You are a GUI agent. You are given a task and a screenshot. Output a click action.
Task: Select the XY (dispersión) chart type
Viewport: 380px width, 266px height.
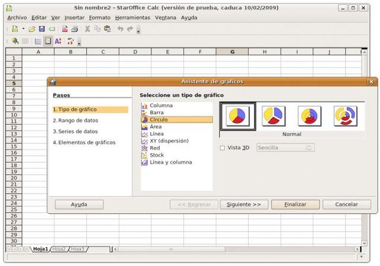click(177, 141)
